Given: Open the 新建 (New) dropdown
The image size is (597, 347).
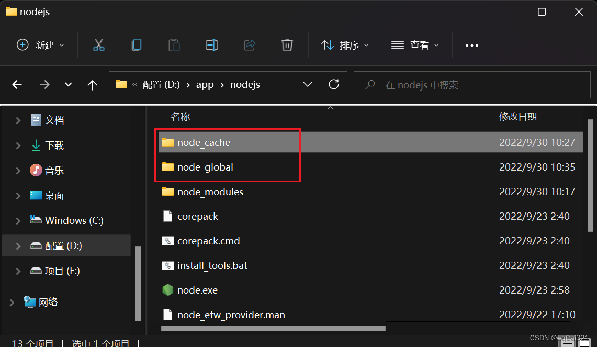Looking at the screenshot, I should [40, 45].
